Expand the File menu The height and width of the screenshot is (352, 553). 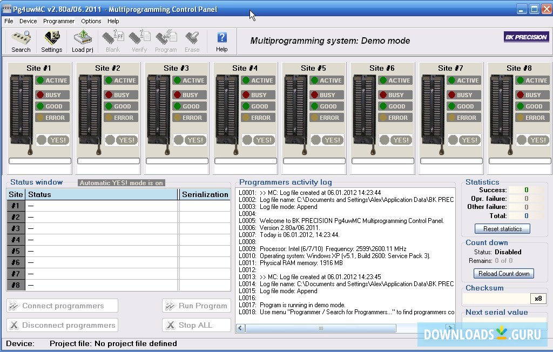click(9, 21)
